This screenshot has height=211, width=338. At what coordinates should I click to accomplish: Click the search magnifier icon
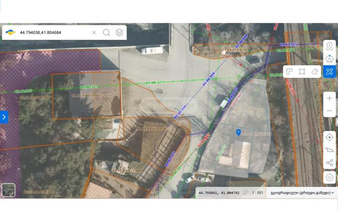click(x=106, y=32)
